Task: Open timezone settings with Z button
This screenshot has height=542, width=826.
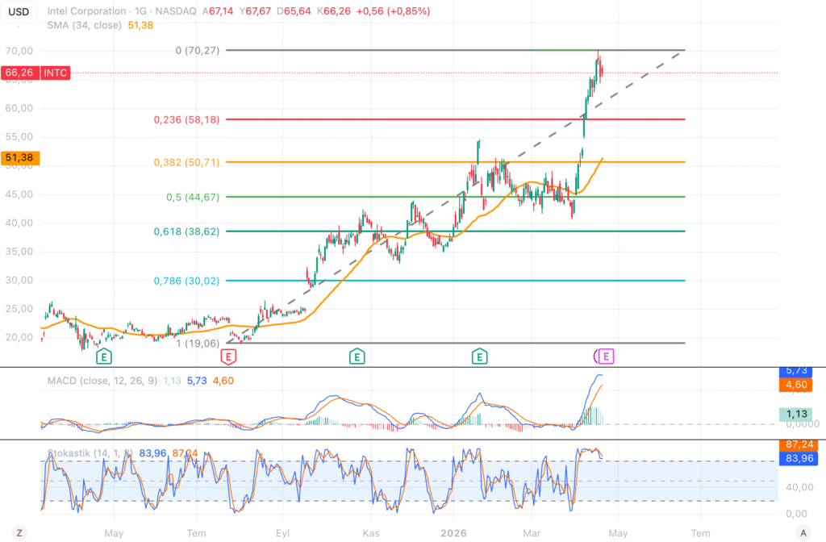Action: coord(19,532)
